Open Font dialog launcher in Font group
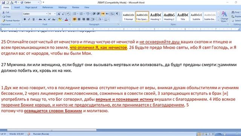This screenshot has height=136, width=241. [x=69, y=24]
